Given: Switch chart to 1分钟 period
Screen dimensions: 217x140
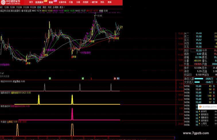Looking at the screenshot, I should click(6, 7).
